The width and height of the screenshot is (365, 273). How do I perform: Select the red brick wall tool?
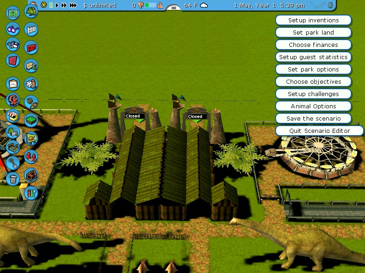click(31, 47)
